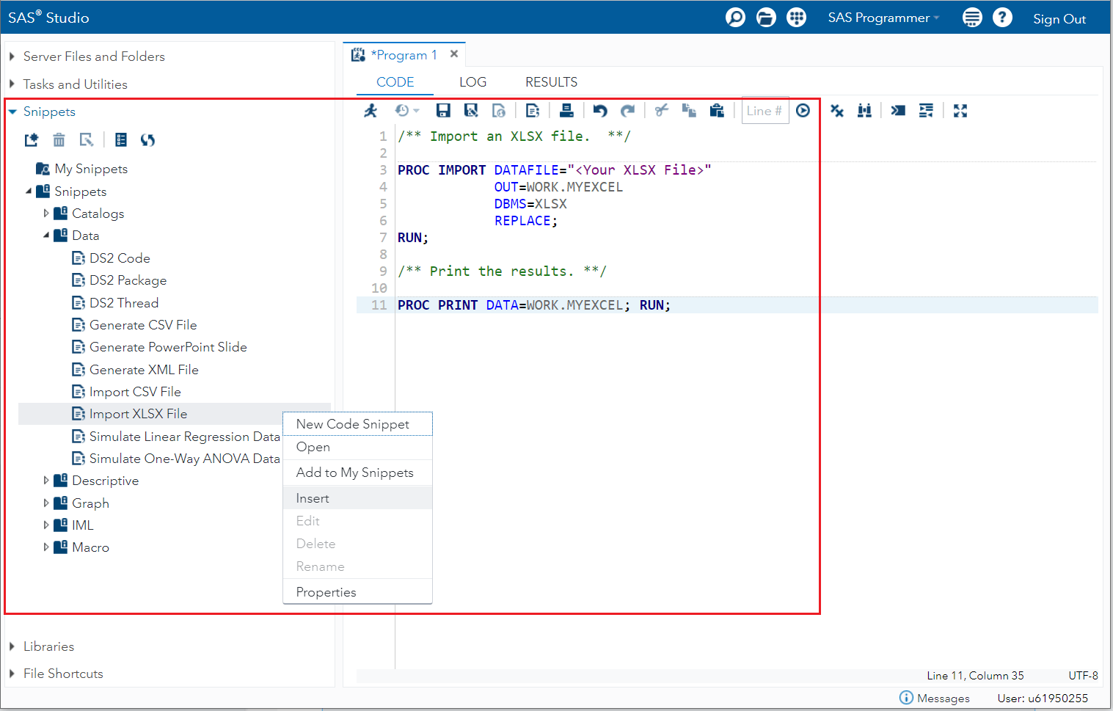Redo the edit in the code toolbar
The width and height of the screenshot is (1113, 711).
[628, 111]
